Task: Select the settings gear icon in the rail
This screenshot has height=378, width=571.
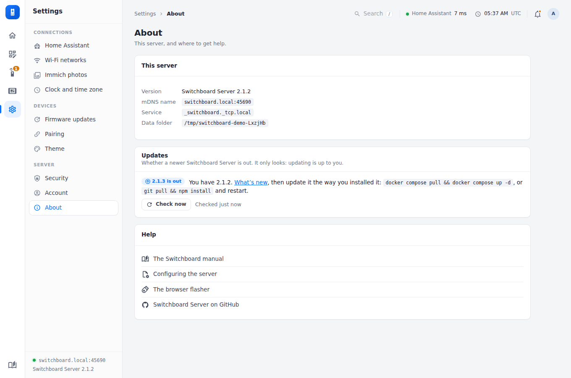Action: pos(13,109)
